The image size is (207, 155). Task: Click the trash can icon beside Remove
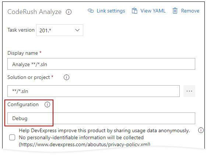point(175,11)
